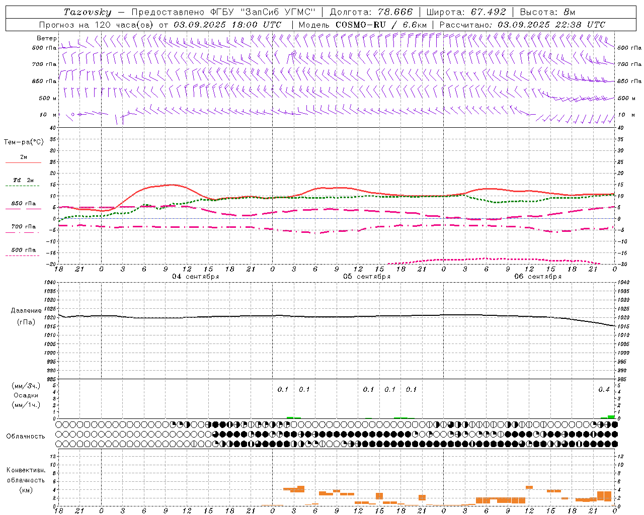Click the "Тем-ра(°C)" temperature panel label

point(24,142)
